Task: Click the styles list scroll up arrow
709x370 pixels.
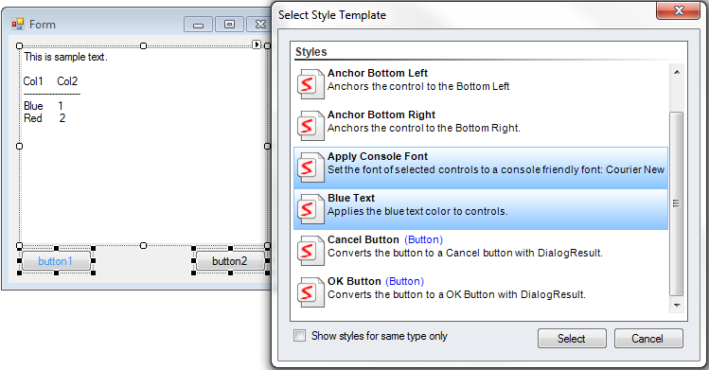Action: click(x=677, y=72)
